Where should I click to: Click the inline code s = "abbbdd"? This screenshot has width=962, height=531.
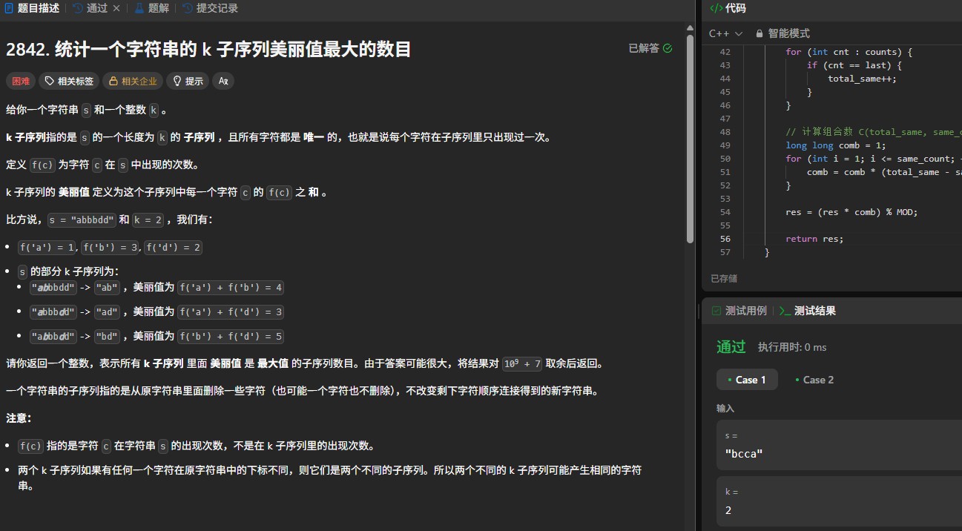tap(81, 220)
